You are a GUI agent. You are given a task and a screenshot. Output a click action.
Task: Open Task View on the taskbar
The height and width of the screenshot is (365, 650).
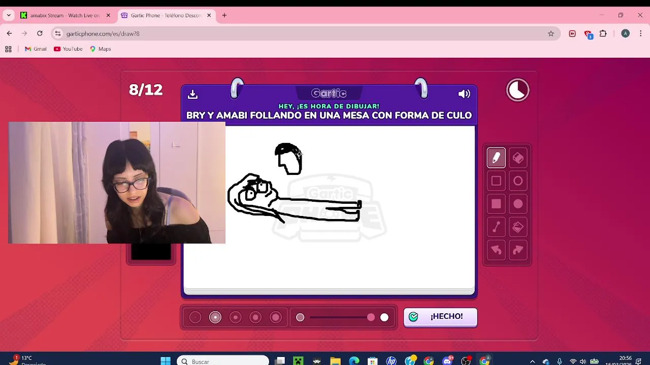click(x=280, y=361)
